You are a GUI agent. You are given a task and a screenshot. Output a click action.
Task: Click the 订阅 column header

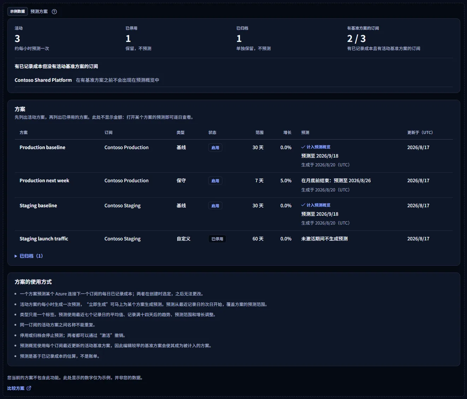tap(108, 133)
